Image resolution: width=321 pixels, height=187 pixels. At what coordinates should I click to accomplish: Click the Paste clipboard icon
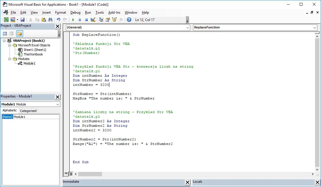44,20
